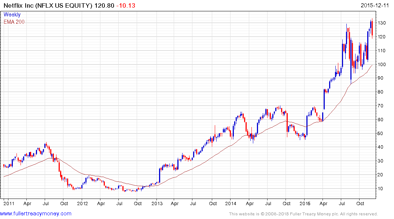Click the Netflix Inc chart title
This screenshot has height=219, width=394.
tap(48, 5)
